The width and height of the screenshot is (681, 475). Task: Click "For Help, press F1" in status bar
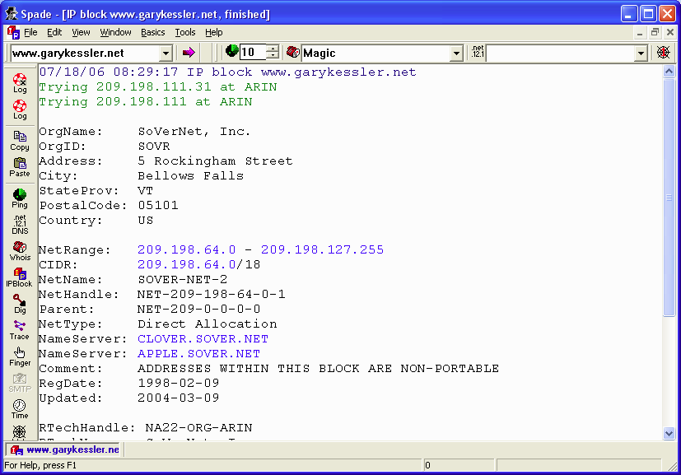[x=40, y=465]
